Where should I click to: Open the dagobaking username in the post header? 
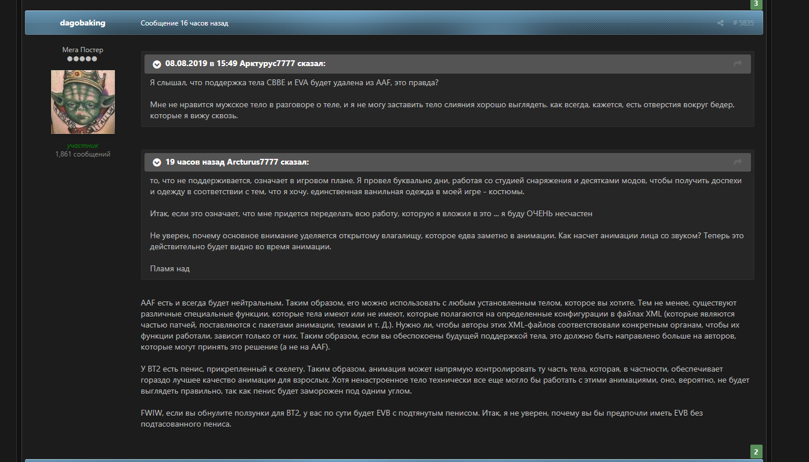(82, 23)
